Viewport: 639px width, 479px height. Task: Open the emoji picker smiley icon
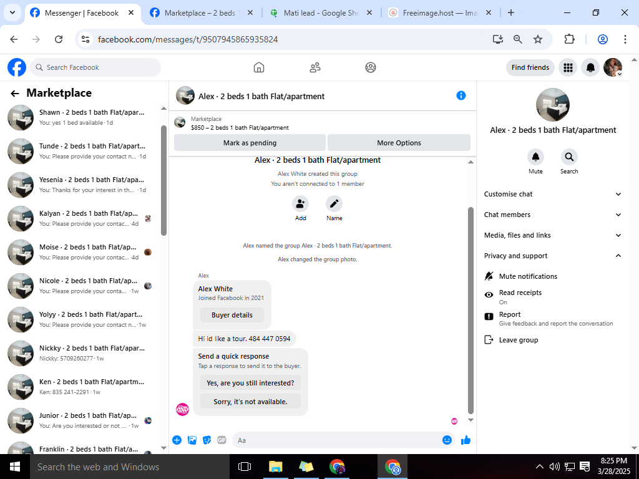[x=447, y=440]
